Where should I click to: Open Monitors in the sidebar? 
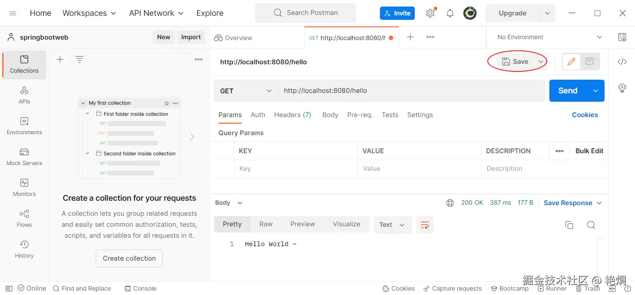24,188
